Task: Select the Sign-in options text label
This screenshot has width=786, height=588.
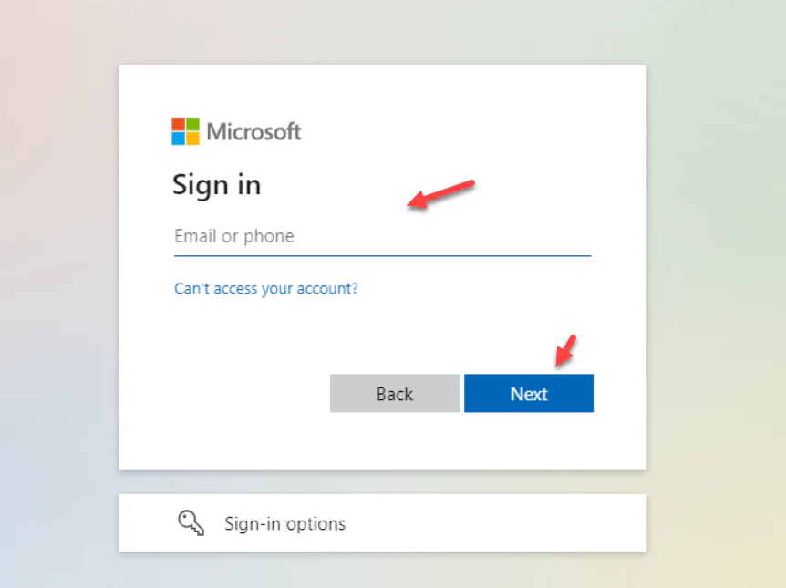Action: [x=284, y=523]
